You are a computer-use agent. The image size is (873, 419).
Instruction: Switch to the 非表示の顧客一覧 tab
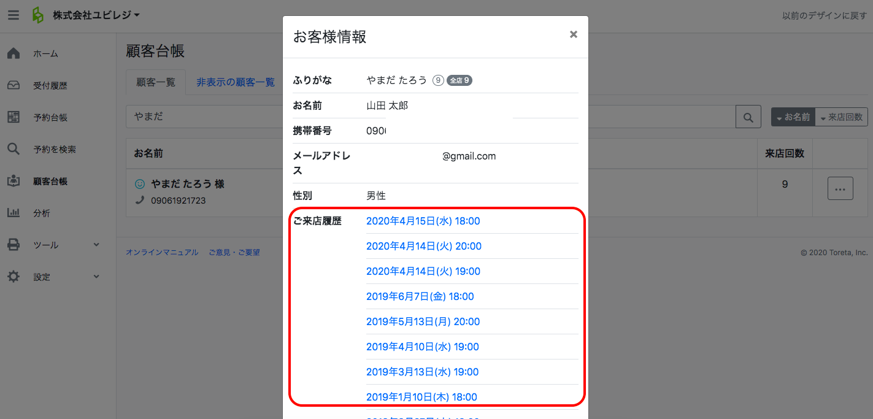click(236, 82)
